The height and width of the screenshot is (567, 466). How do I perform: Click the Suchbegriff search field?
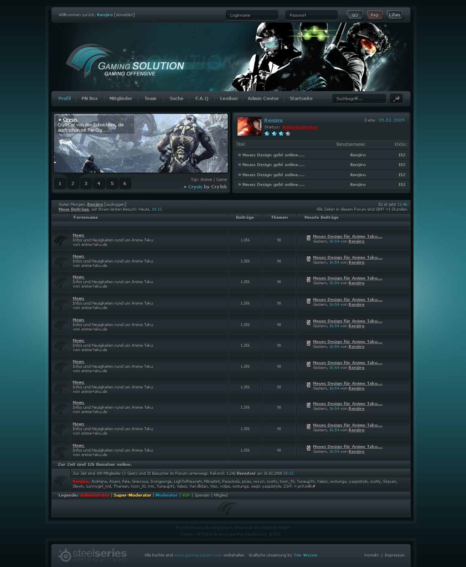tap(359, 98)
